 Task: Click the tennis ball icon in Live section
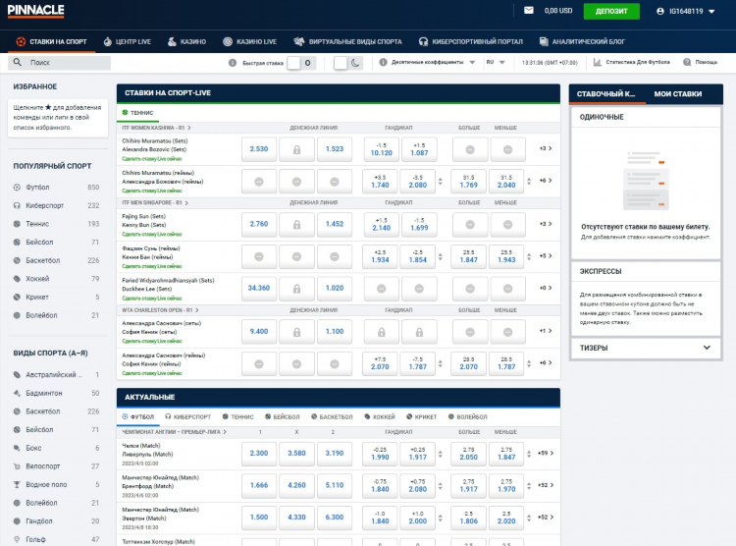point(125,112)
